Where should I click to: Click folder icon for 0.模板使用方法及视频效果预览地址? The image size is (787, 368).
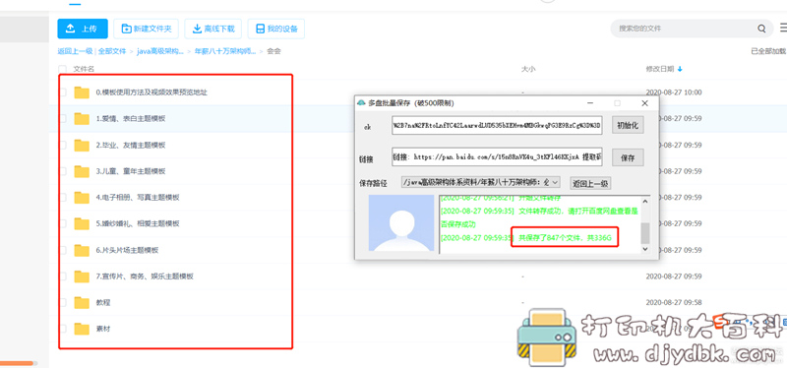coord(82,92)
